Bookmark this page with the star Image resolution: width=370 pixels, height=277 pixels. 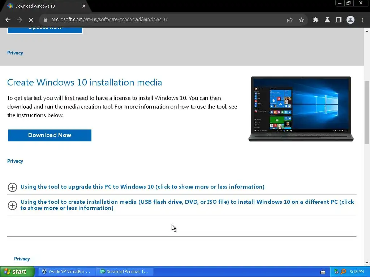click(x=301, y=20)
